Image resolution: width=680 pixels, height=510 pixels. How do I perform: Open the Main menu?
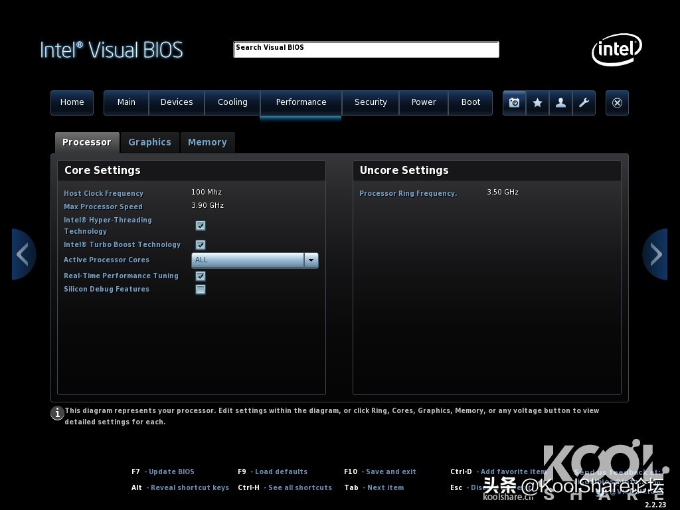[126, 102]
